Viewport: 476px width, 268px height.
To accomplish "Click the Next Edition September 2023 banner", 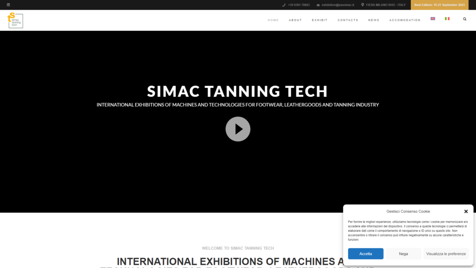I will point(439,5).
